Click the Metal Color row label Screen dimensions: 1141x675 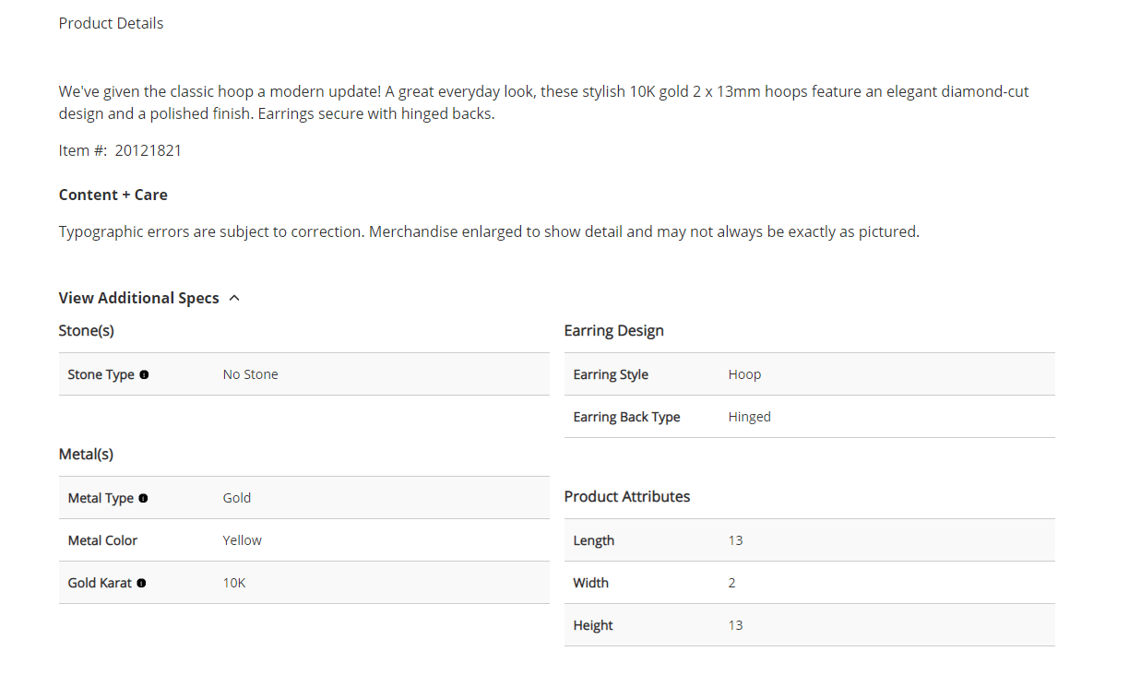pyautogui.click(x=102, y=540)
